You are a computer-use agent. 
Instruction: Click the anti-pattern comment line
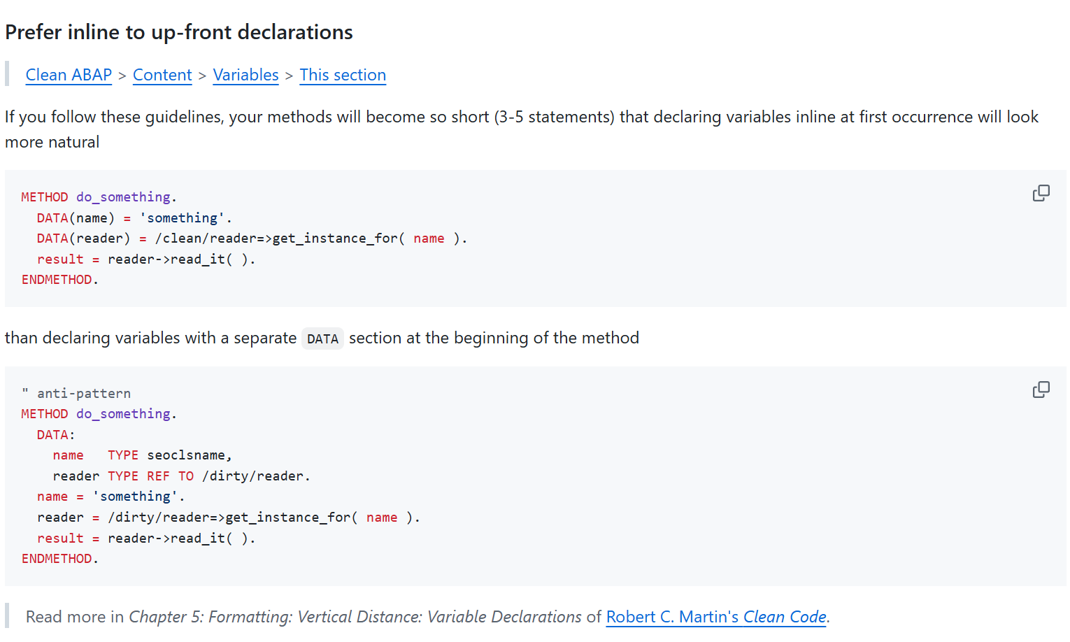coord(76,394)
